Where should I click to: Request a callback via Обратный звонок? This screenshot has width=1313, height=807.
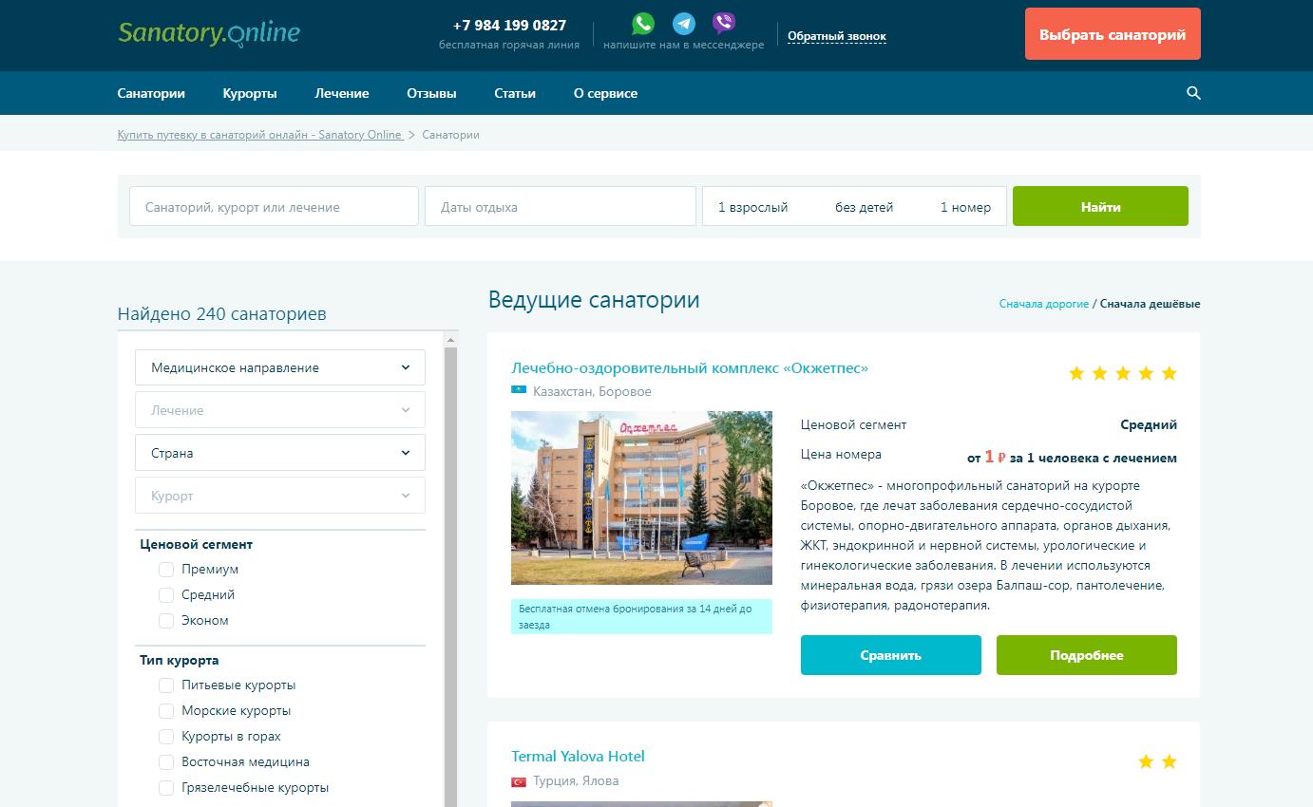tap(837, 36)
